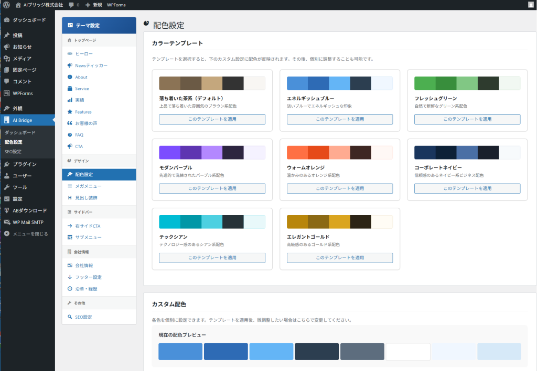Click the WordPress logo in admin bar
The image size is (537, 371).
6,5
